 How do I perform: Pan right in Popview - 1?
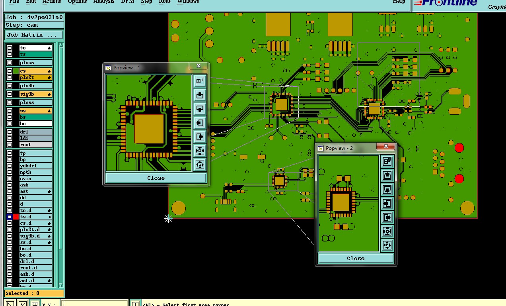200,137
